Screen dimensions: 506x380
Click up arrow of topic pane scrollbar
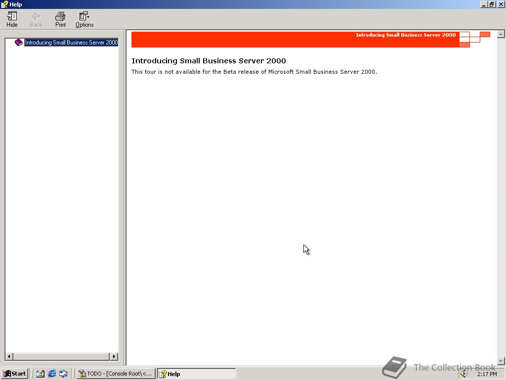coord(501,34)
